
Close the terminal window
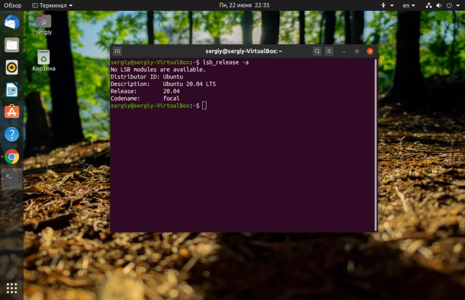(x=370, y=51)
